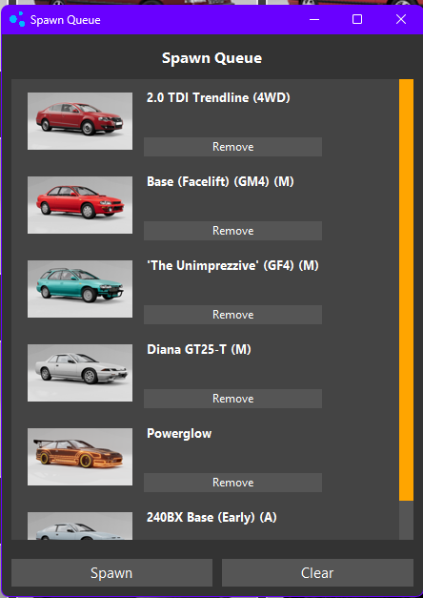
Task: Select the 240BX Base (Early) thumbnail
Action: 80,526
